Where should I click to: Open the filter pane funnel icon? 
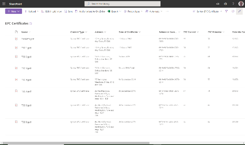click(x=226, y=11)
